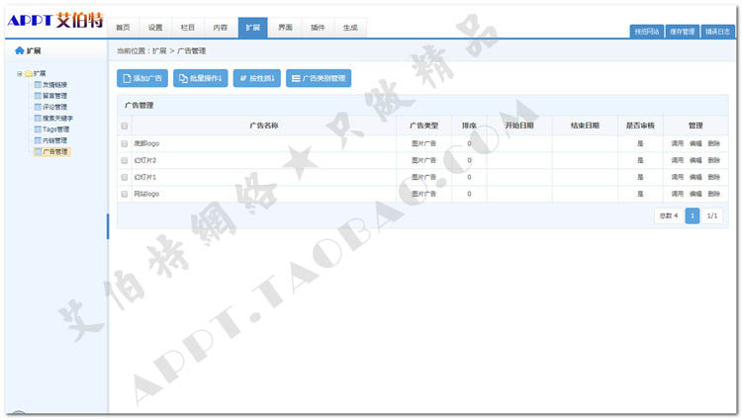
Task: Click the 网站logo ad name
Action: pyautogui.click(x=146, y=194)
